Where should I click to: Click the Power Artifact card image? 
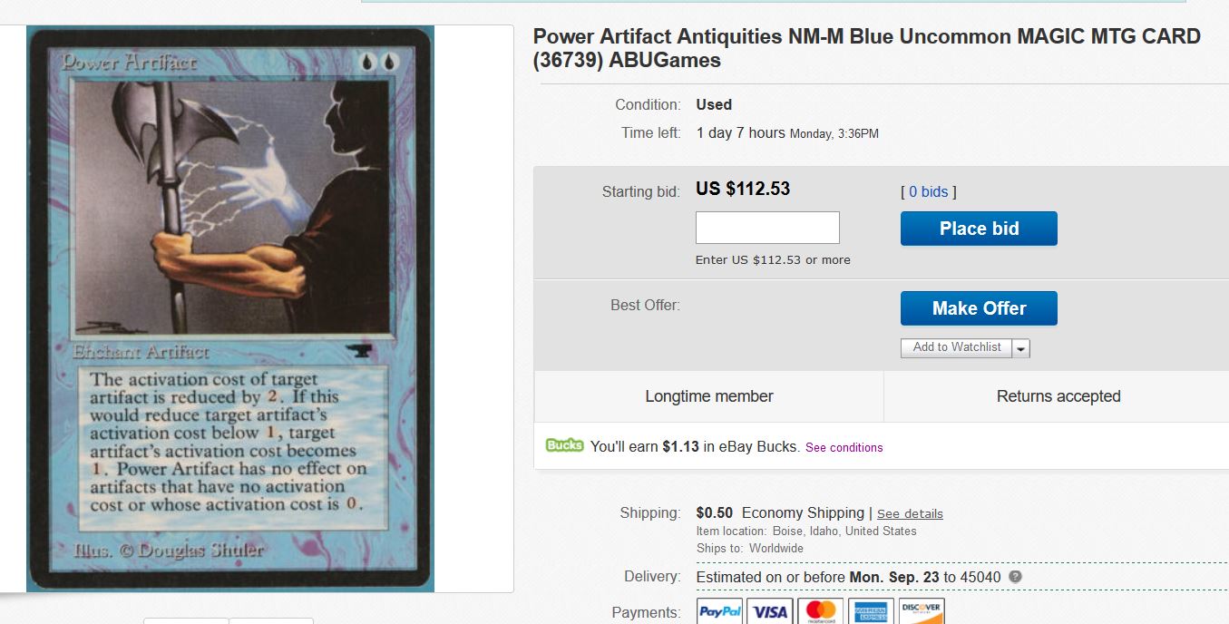[x=230, y=308]
